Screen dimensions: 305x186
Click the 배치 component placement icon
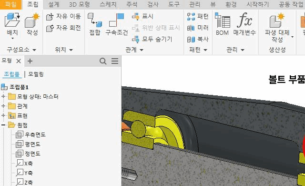click(12, 20)
